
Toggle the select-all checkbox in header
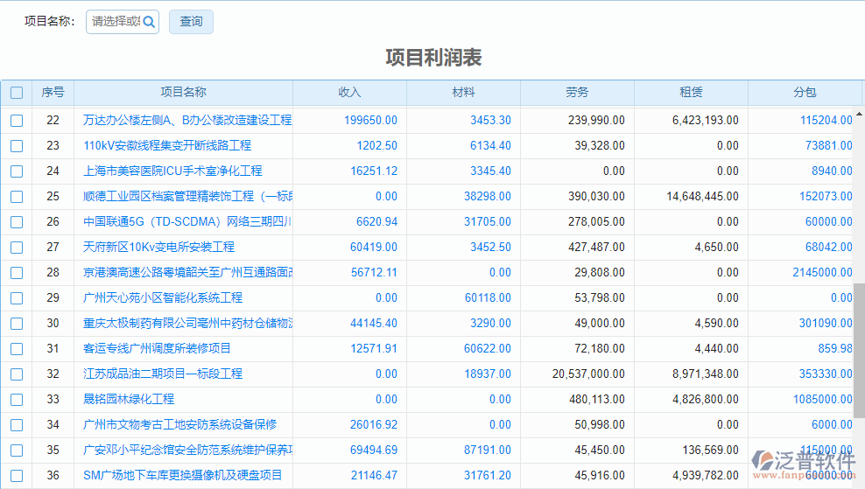(x=17, y=93)
